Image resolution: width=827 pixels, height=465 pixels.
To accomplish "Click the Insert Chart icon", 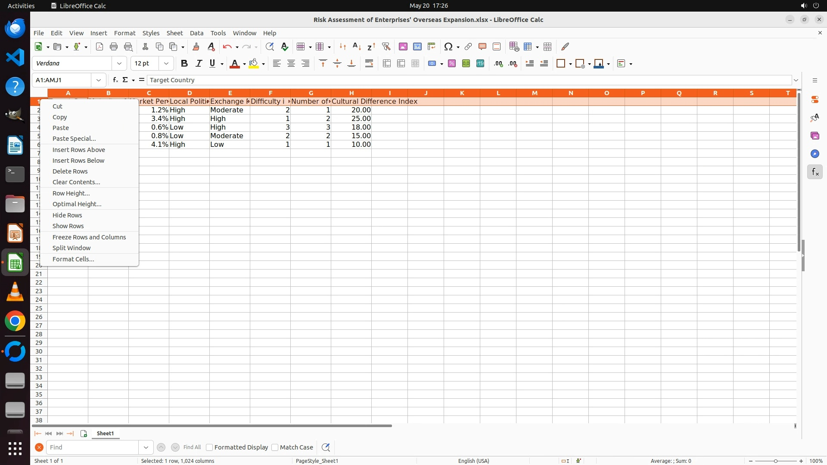I will [417, 46].
